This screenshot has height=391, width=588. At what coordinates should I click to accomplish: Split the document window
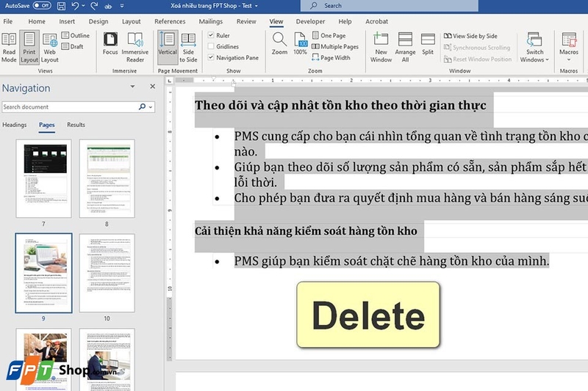coord(428,44)
